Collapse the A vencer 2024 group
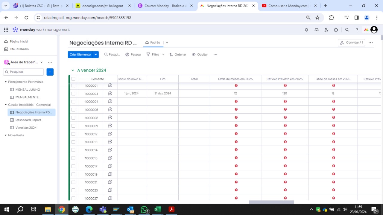383x215 pixels. (x=73, y=70)
